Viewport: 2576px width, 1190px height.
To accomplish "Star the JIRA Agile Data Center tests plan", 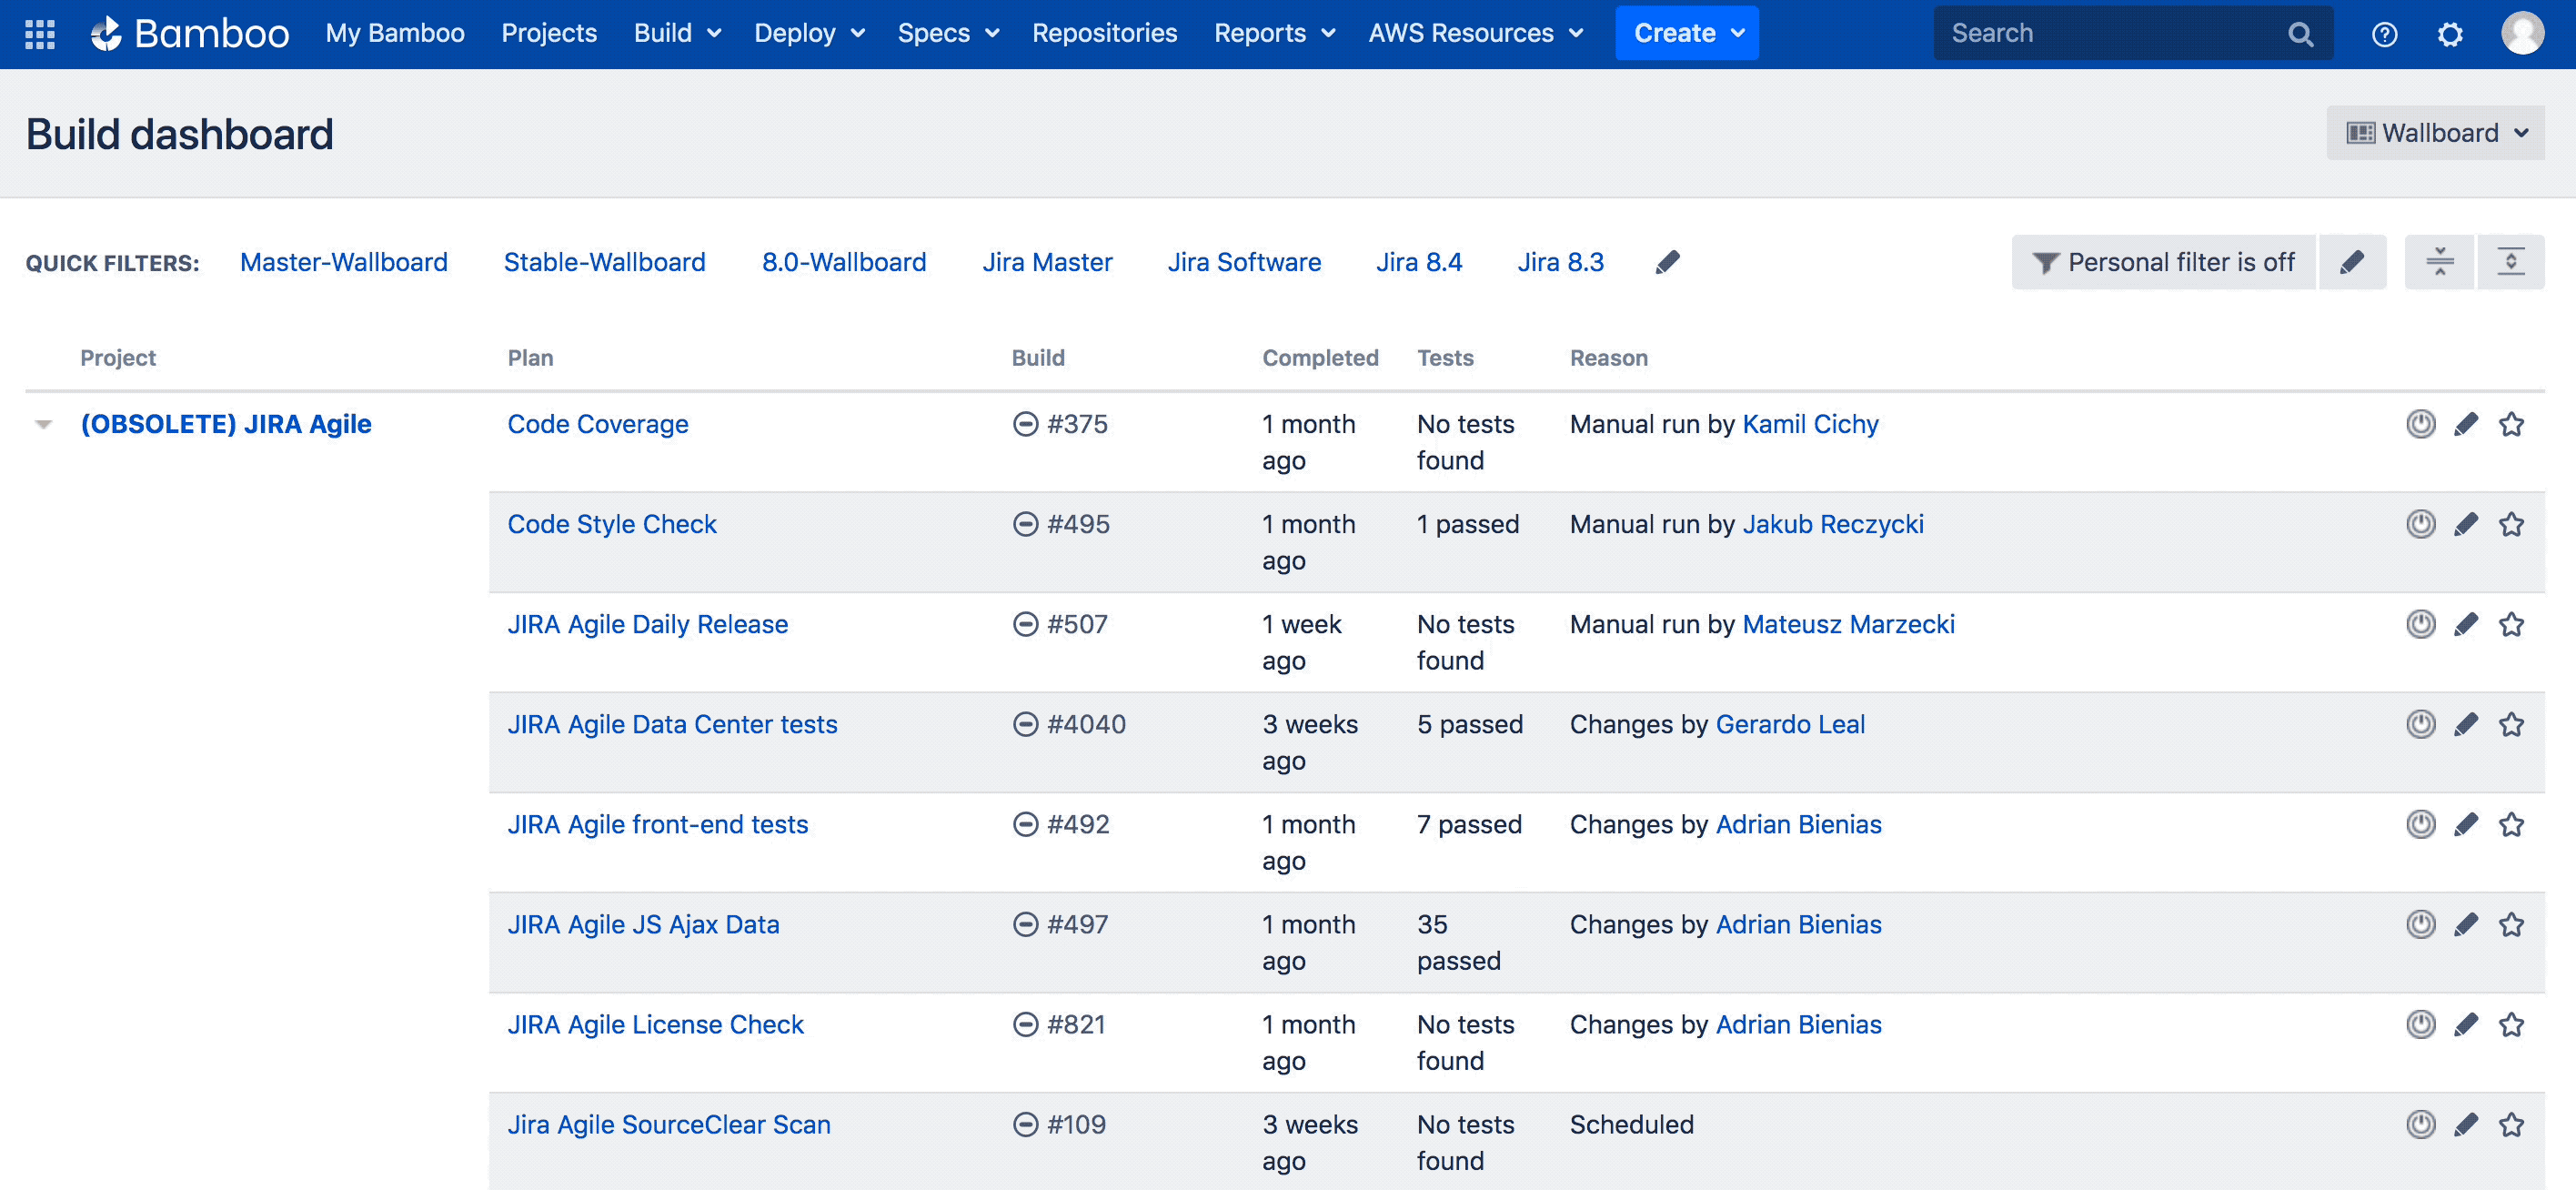I will pyautogui.click(x=2511, y=724).
